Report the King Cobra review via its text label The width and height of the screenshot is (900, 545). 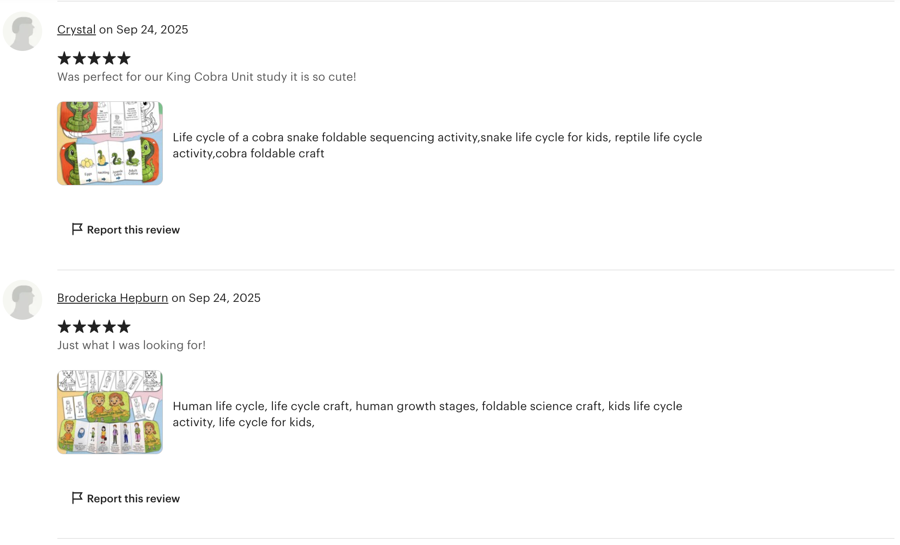pos(133,230)
